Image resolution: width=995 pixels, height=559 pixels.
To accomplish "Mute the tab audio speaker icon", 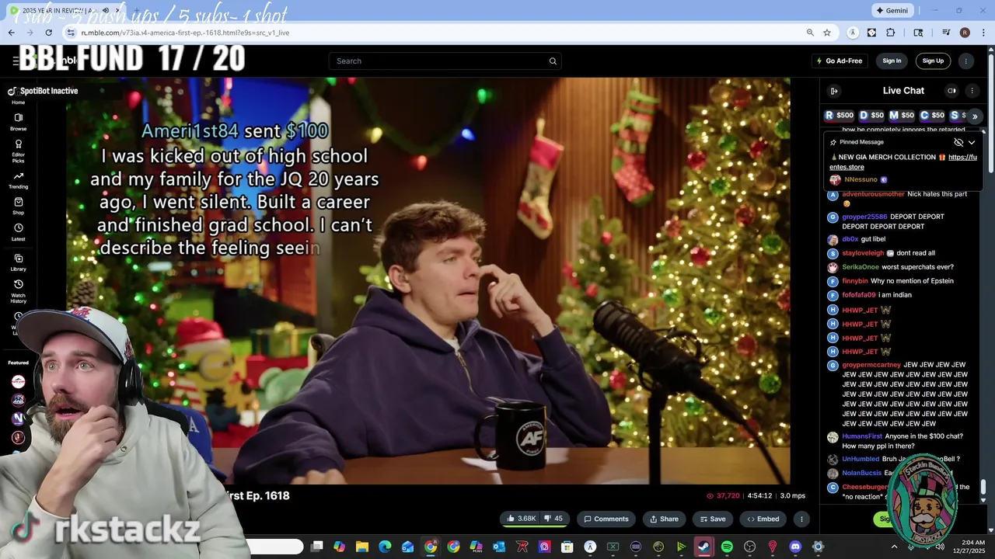I will [x=106, y=11].
